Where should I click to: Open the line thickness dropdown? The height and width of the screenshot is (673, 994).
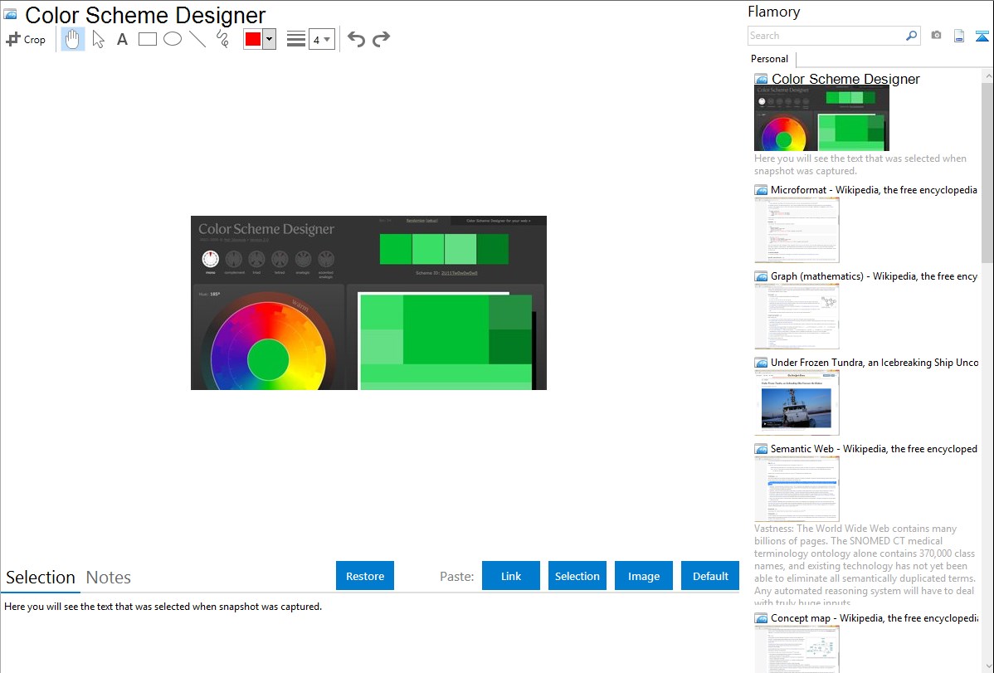pyautogui.click(x=322, y=39)
